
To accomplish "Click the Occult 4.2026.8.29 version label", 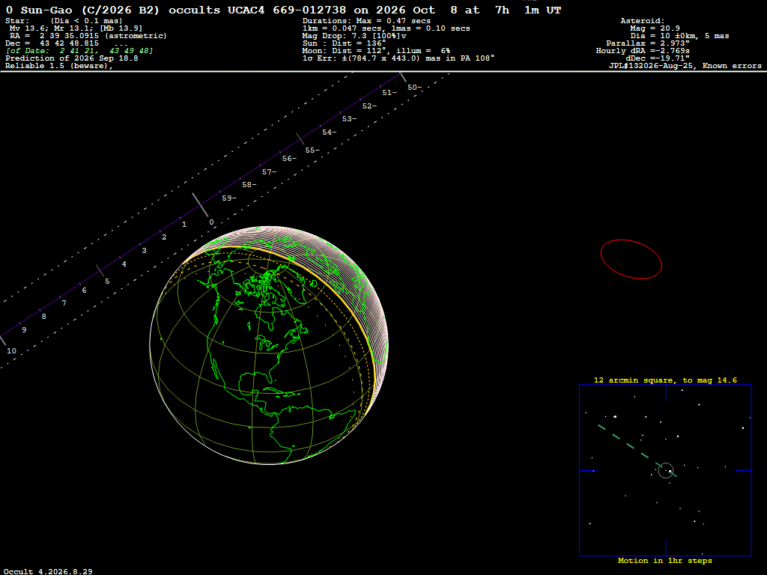I will pyautogui.click(x=48, y=571).
